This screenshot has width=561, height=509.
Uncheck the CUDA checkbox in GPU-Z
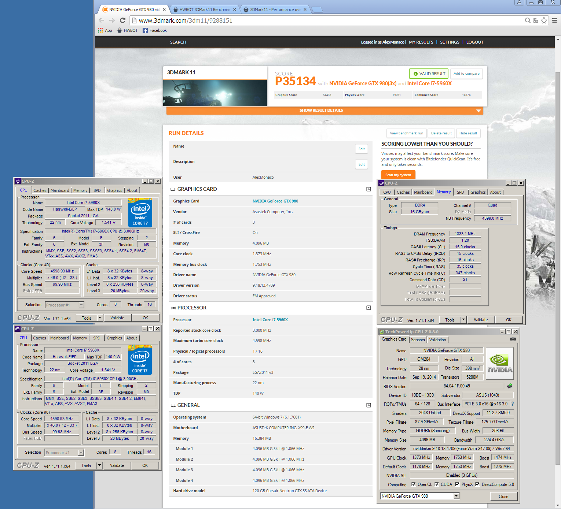[437, 484]
